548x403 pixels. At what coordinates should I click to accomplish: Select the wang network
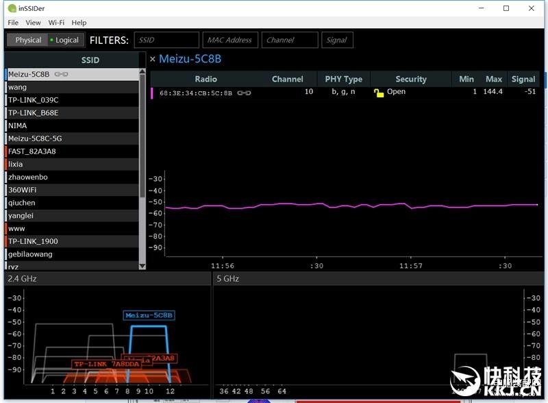72,87
